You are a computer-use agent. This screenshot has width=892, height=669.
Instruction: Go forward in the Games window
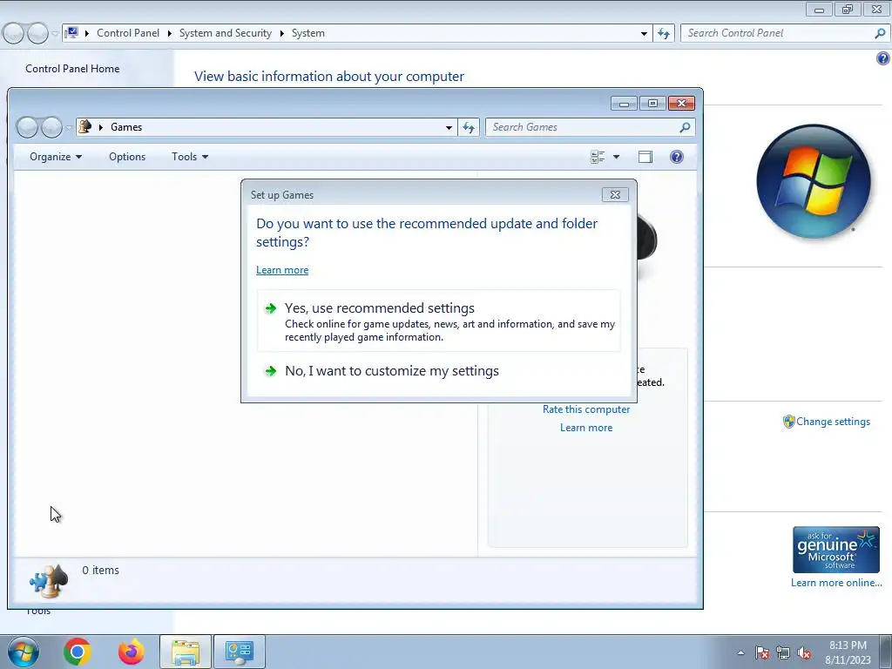tap(51, 127)
